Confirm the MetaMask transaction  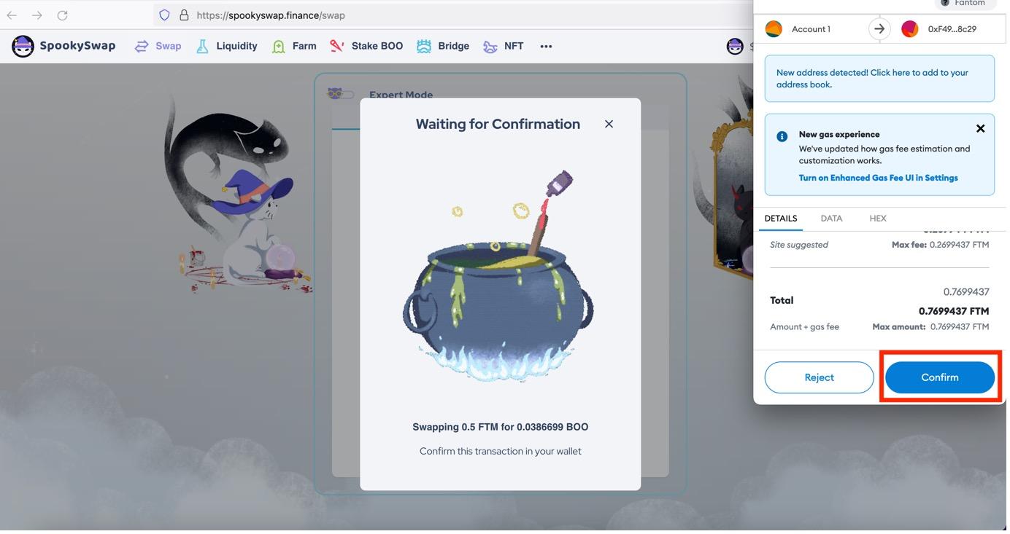939,377
